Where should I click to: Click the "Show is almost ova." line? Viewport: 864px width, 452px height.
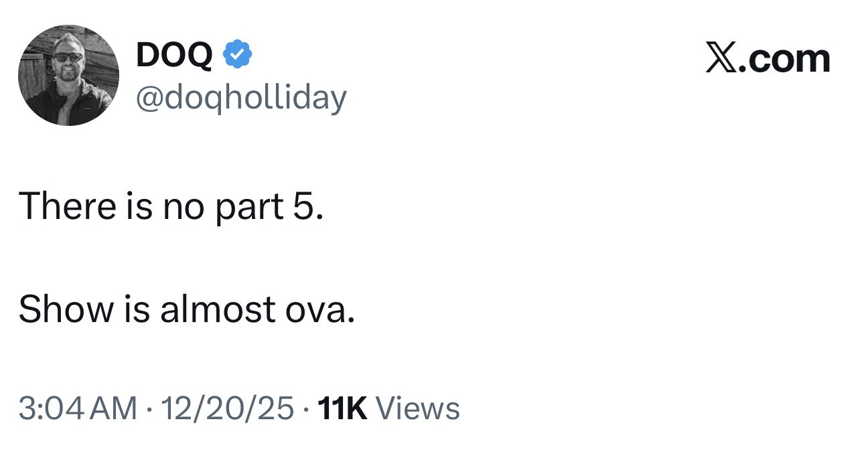pos(186,309)
